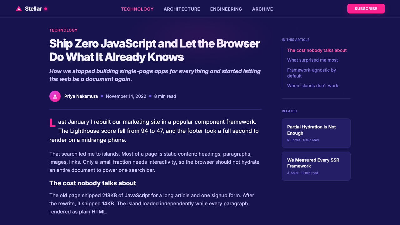Click the article headline 'Ship Zero JavaScript'
This screenshot has height=225, width=400.
pos(155,50)
